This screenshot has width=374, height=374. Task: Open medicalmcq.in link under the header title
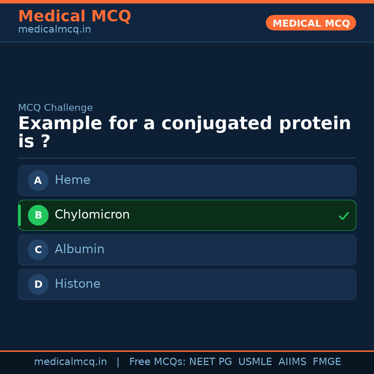coord(54,30)
